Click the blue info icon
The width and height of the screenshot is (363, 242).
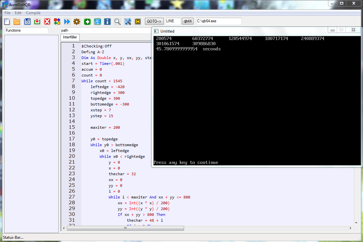[x=107, y=22]
